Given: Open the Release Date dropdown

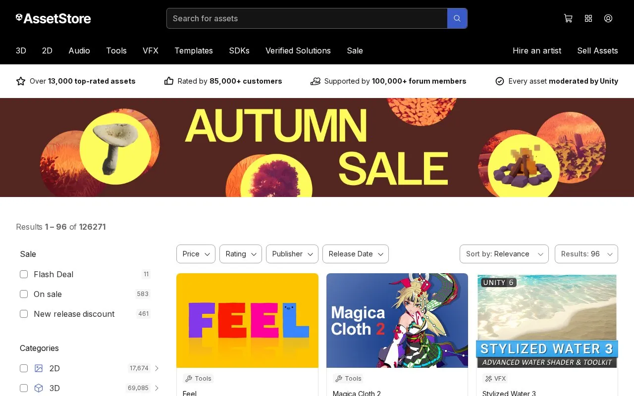Looking at the screenshot, I should click(356, 254).
